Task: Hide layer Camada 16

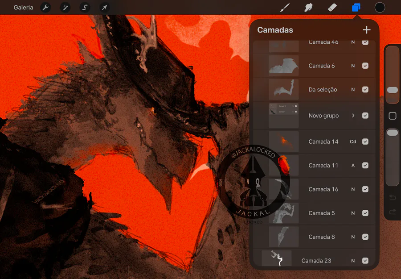Action: point(365,189)
